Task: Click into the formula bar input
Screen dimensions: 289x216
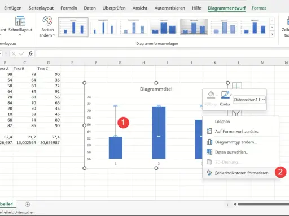Action: click(x=162, y=54)
